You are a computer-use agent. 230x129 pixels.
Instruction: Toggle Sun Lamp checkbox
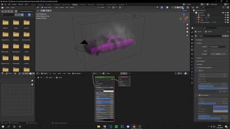(199, 81)
